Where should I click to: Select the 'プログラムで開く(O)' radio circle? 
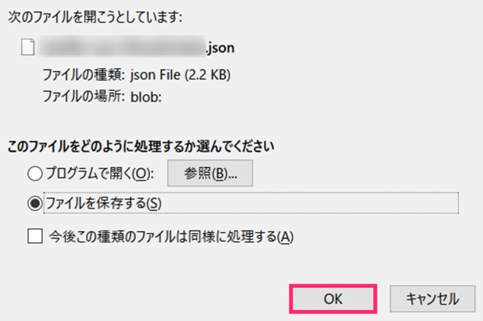(35, 173)
